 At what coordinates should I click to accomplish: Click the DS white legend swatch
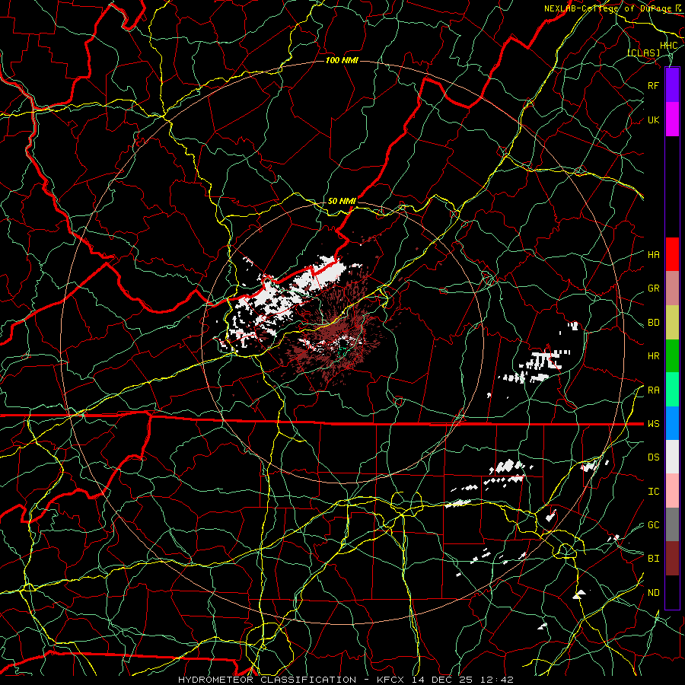672,457
